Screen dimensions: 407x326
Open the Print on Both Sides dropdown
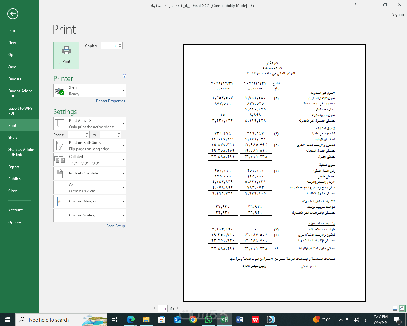(90, 146)
